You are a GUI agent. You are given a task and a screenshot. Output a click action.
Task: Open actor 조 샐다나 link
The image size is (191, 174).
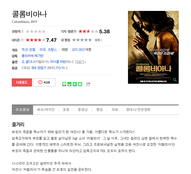(x=28, y=62)
